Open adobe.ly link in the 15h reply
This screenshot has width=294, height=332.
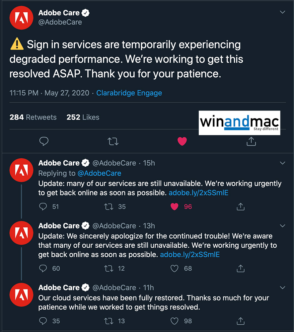[x=198, y=193]
